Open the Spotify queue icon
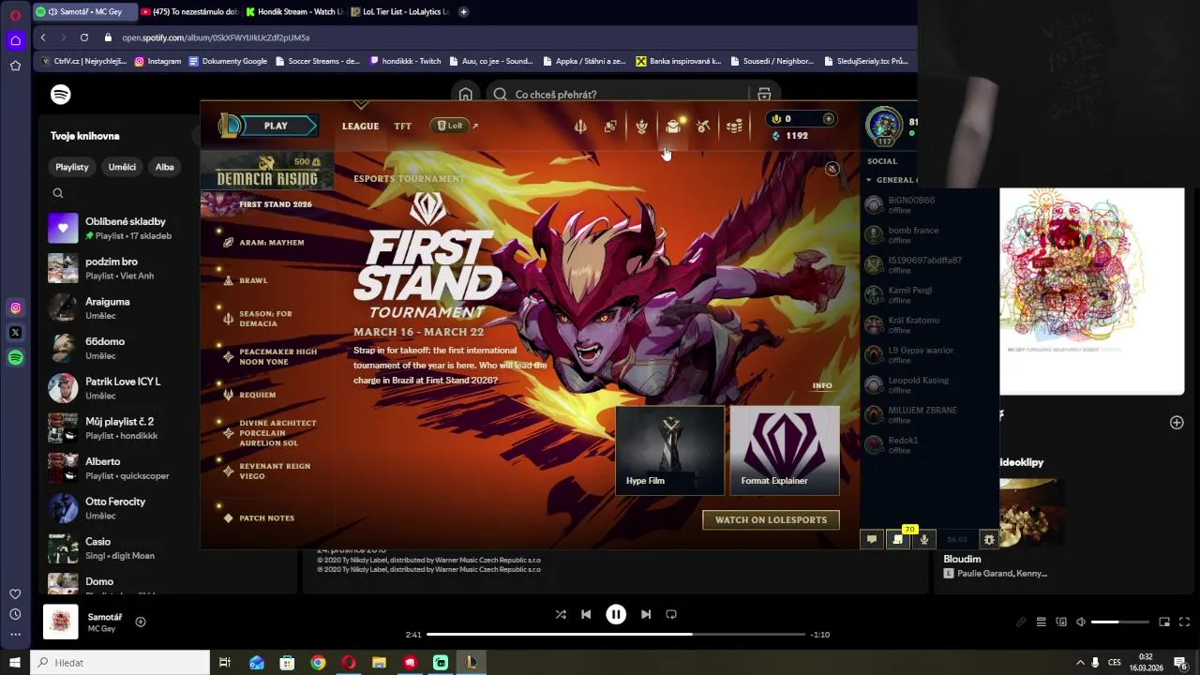Viewport: 1200px width, 675px height. 1041,622
